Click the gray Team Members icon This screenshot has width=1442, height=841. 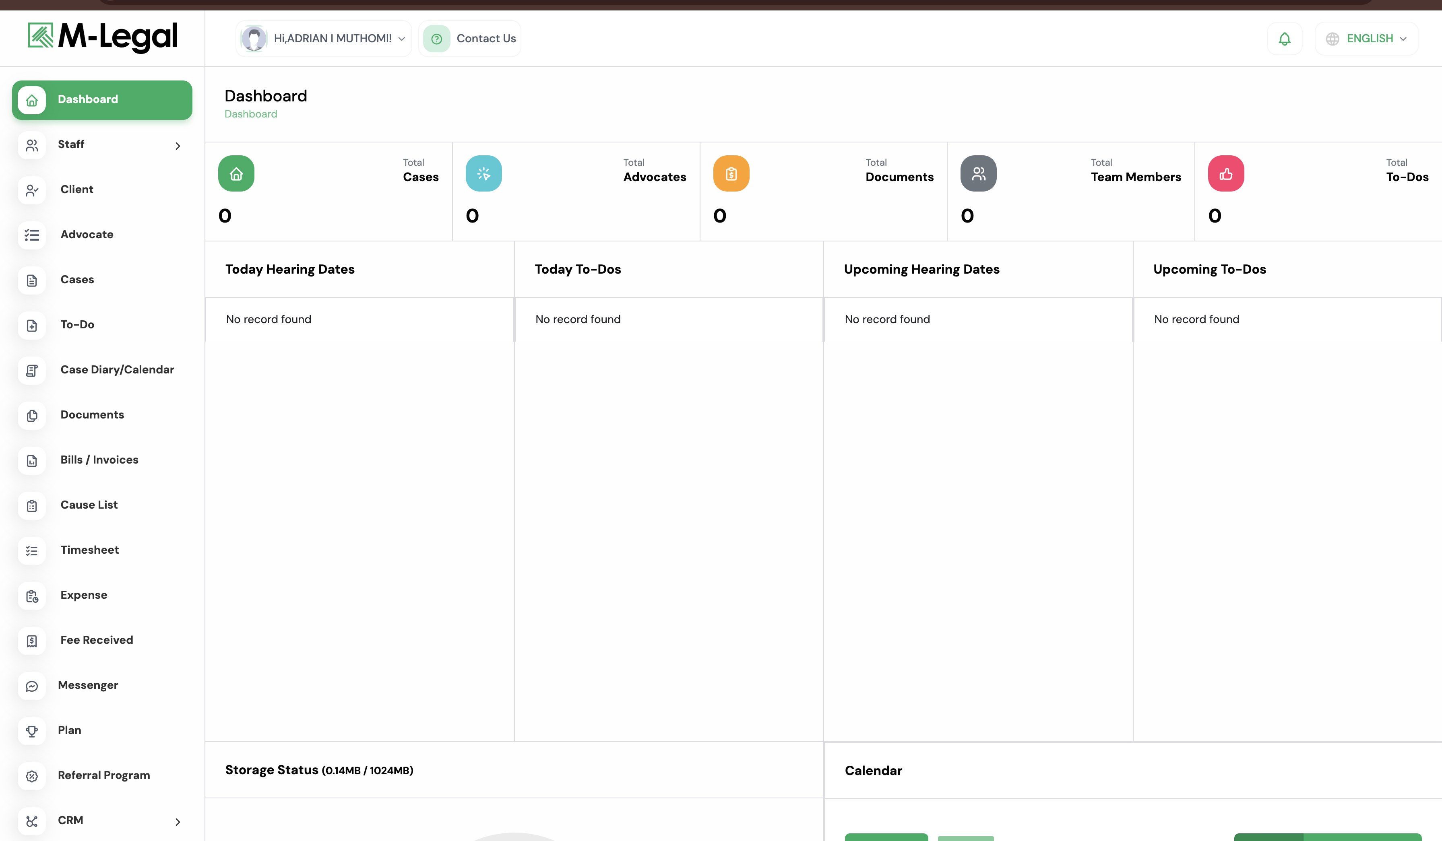[978, 173]
